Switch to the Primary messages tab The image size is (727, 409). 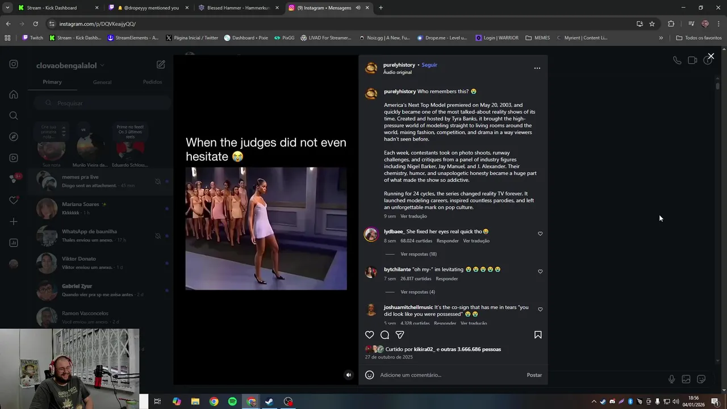(x=52, y=82)
